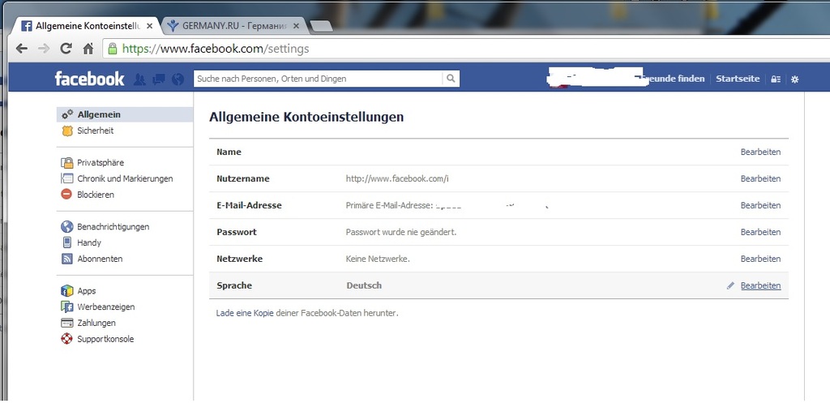Viewport: 830px width, 403px height.
Task: Click the browser home button
Action: [88, 49]
